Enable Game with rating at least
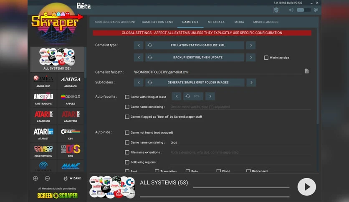Viewport: 349px width, 202px height. coord(127,97)
